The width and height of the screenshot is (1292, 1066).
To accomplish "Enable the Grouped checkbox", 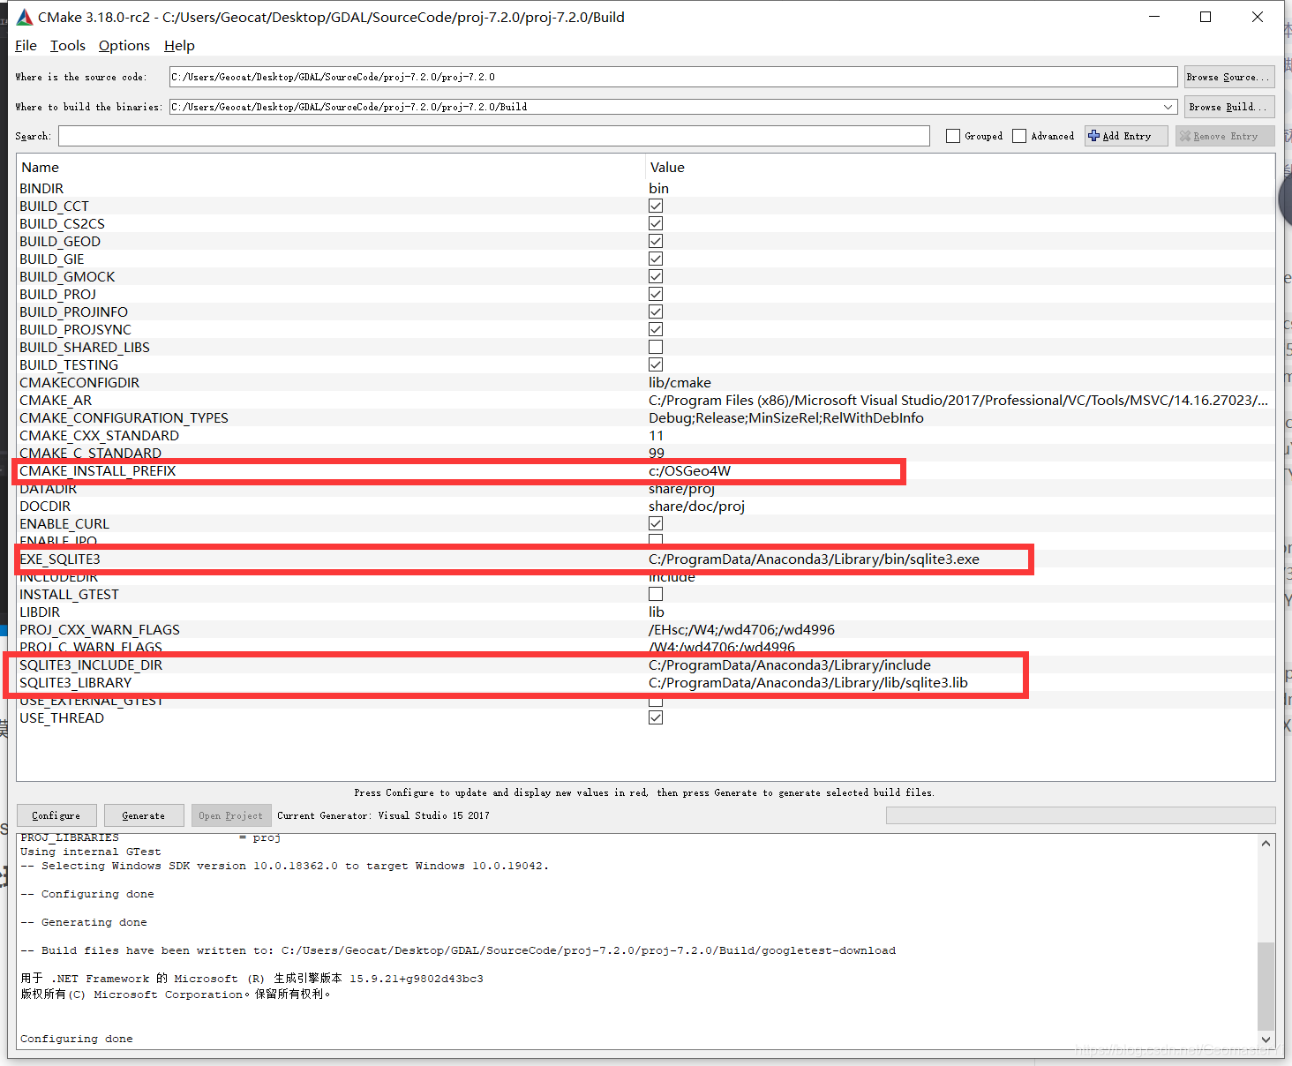I will pos(953,136).
